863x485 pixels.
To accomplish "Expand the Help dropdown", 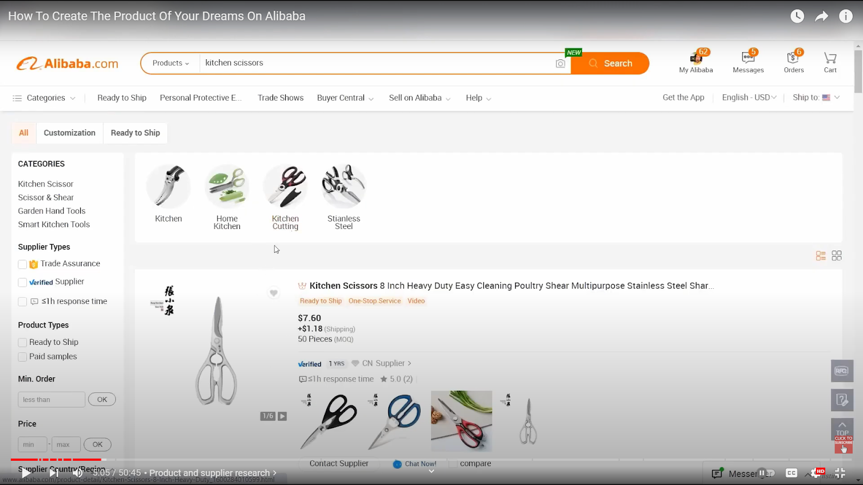I will [478, 98].
